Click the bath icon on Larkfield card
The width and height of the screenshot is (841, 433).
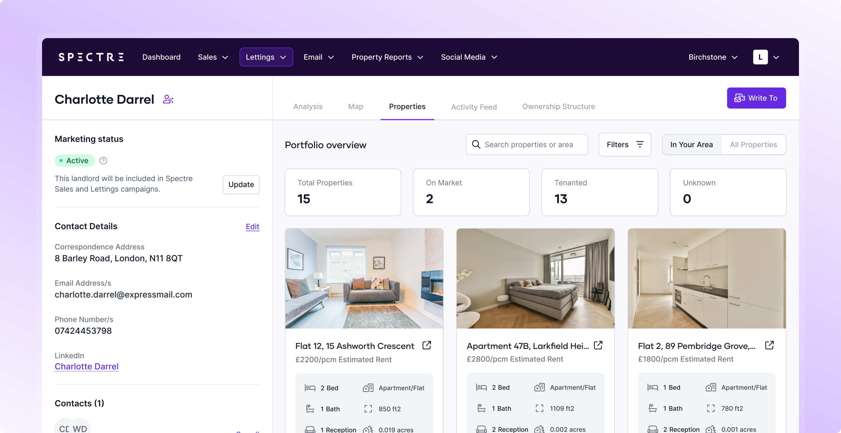click(481, 408)
